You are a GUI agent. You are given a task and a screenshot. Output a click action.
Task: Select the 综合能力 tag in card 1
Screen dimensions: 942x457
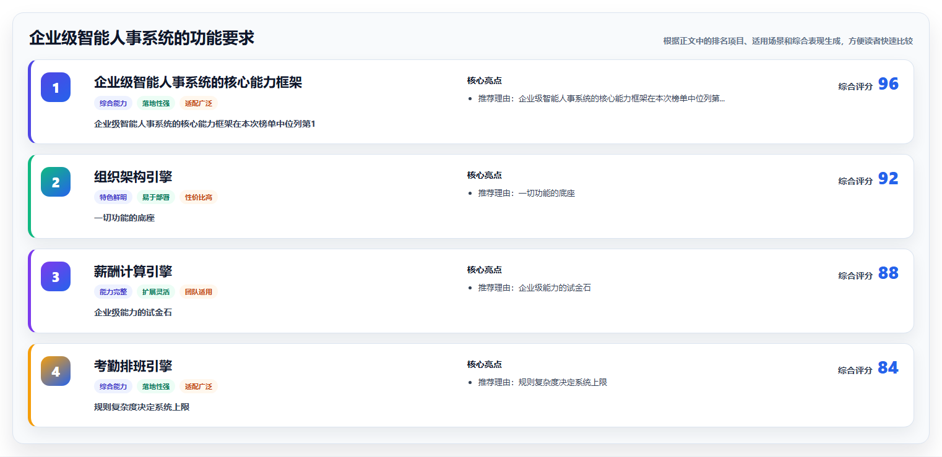coord(113,103)
